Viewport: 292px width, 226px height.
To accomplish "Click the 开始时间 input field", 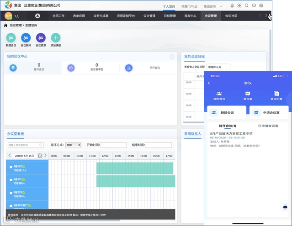I will coord(113,145).
